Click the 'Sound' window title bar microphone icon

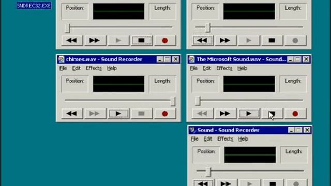(x=192, y=130)
